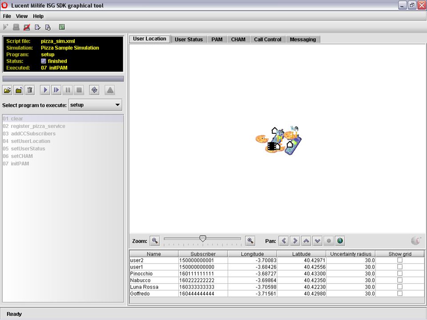Click the trash can delete icon
427x320 pixels.
tap(30, 90)
